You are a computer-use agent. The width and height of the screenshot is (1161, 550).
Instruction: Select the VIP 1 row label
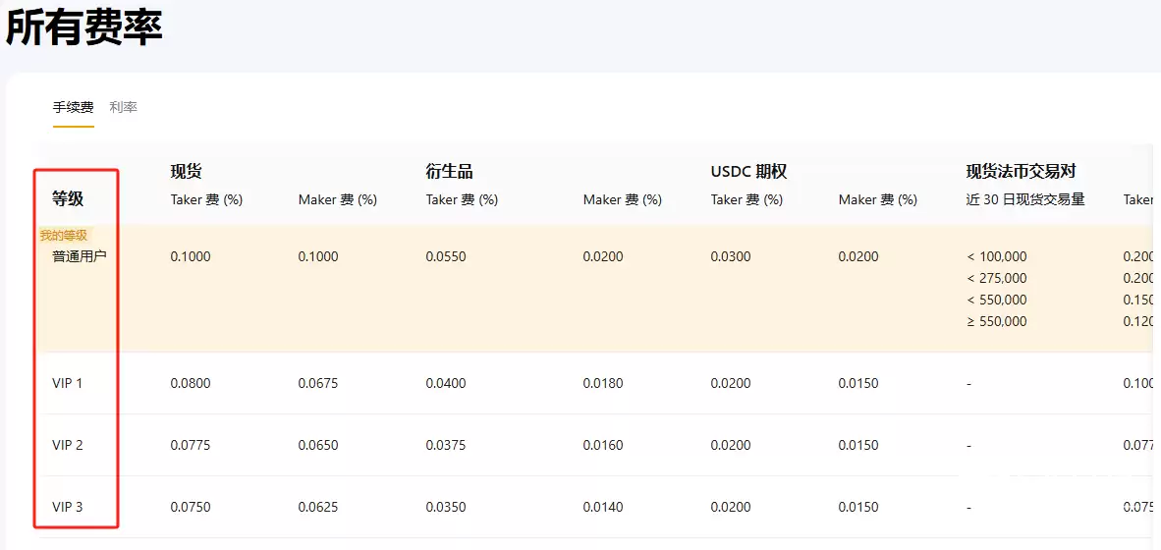coord(68,383)
